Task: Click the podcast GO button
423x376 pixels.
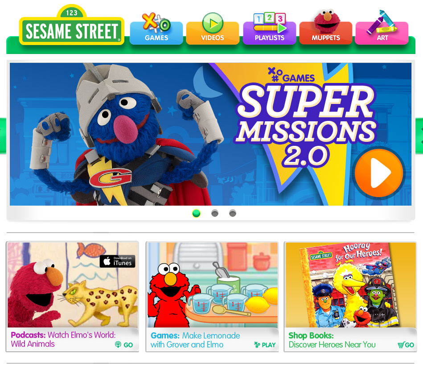Action: (124, 345)
